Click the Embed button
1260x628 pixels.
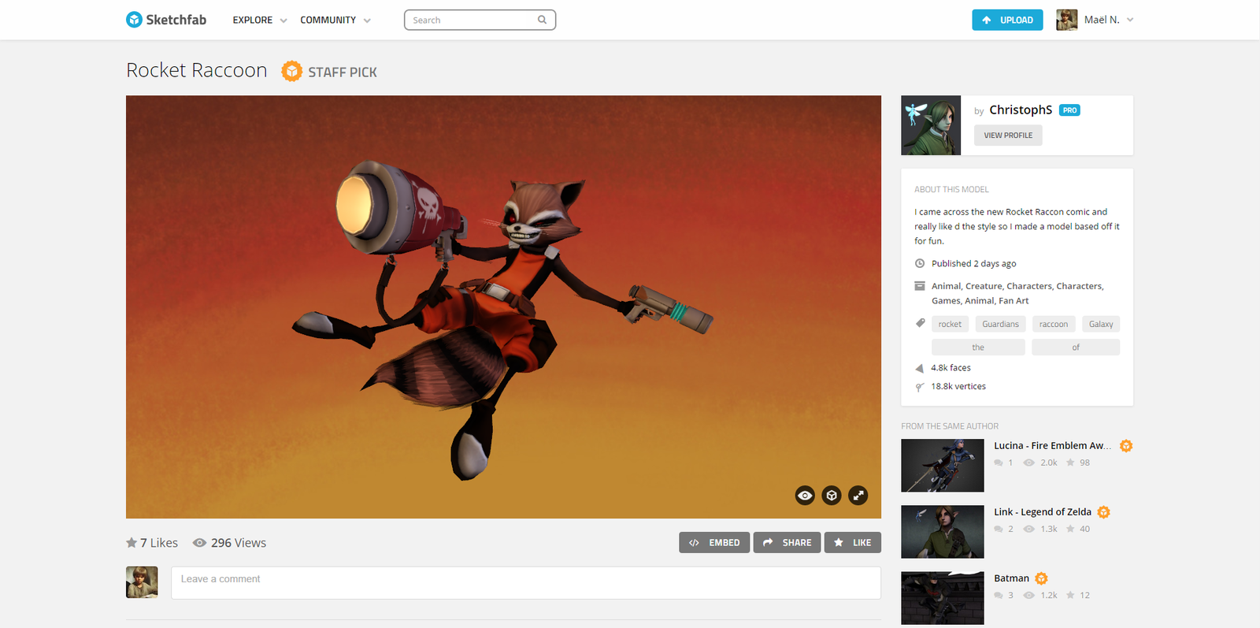click(714, 542)
